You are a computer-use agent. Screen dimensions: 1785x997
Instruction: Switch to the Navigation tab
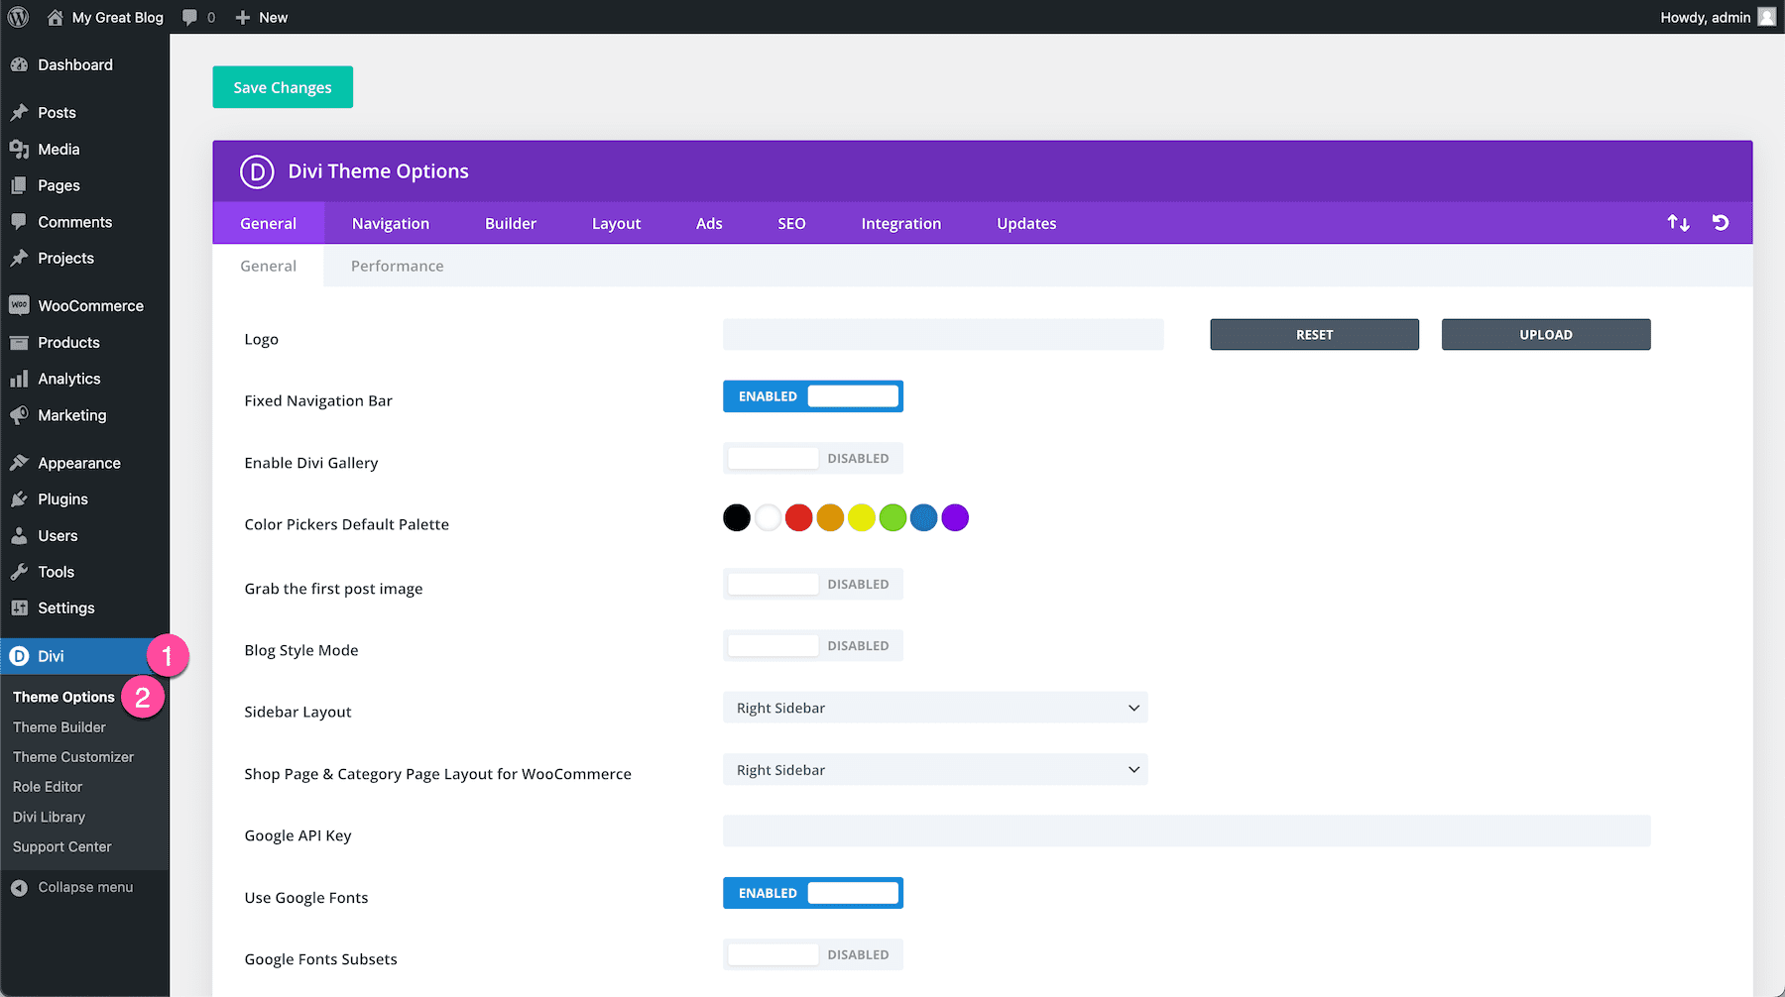click(x=390, y=224)
